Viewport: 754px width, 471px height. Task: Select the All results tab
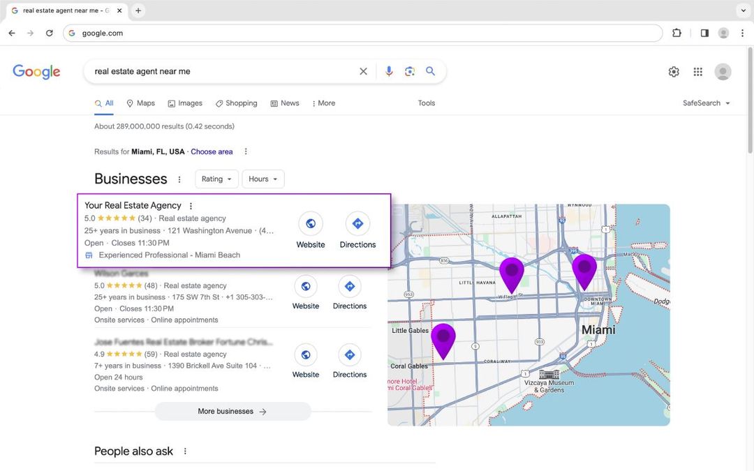[x=104, y=103]
